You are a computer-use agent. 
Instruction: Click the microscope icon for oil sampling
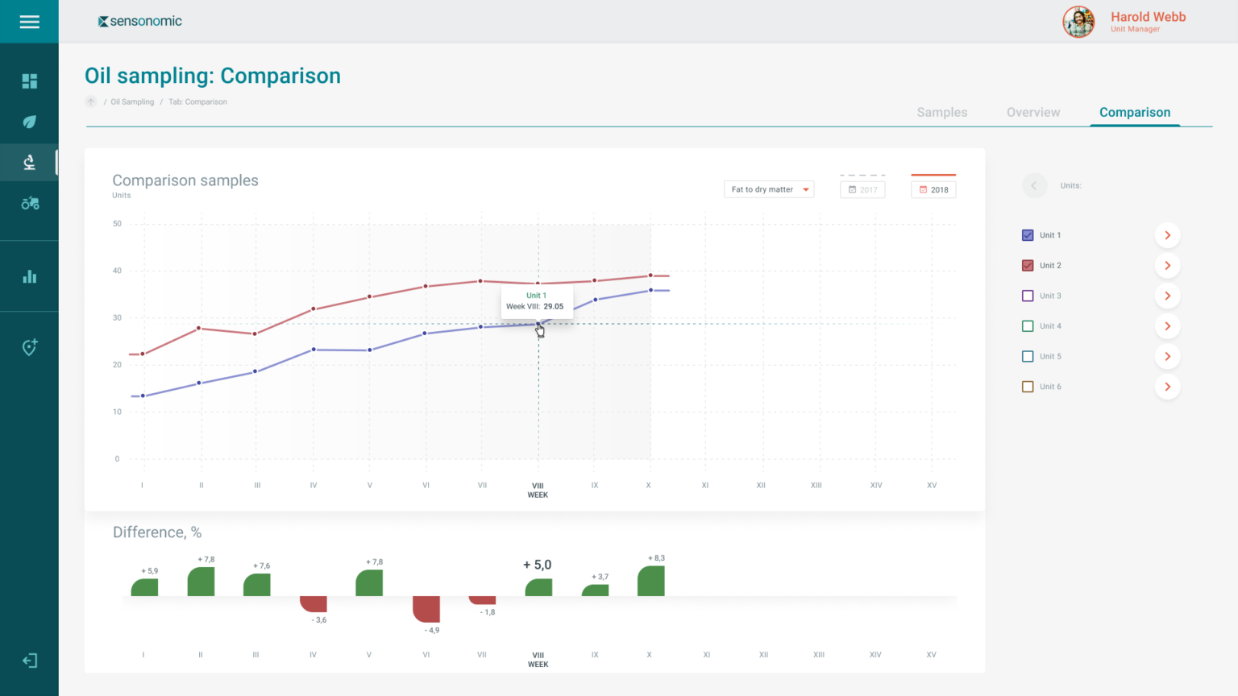(x=29, y=161)
